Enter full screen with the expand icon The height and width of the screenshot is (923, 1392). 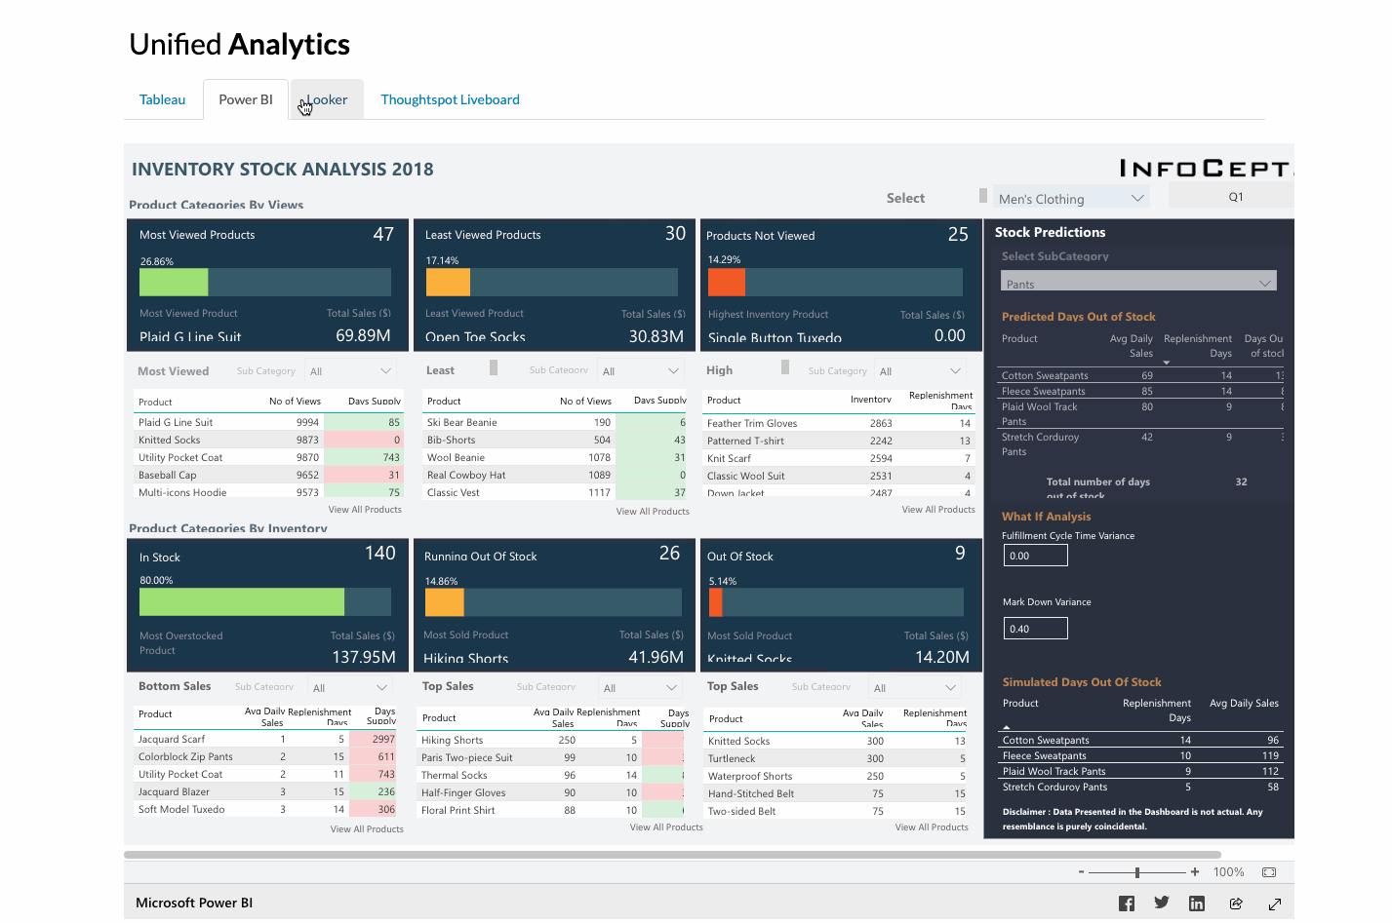tap(1274, 903)
